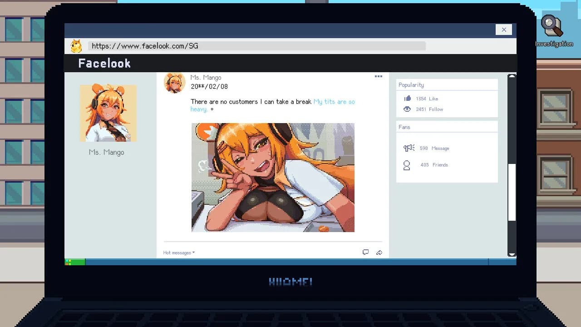581x327 pixels.
Task: Open the highlighted blue link in the post text
Action: click(335, 102)
